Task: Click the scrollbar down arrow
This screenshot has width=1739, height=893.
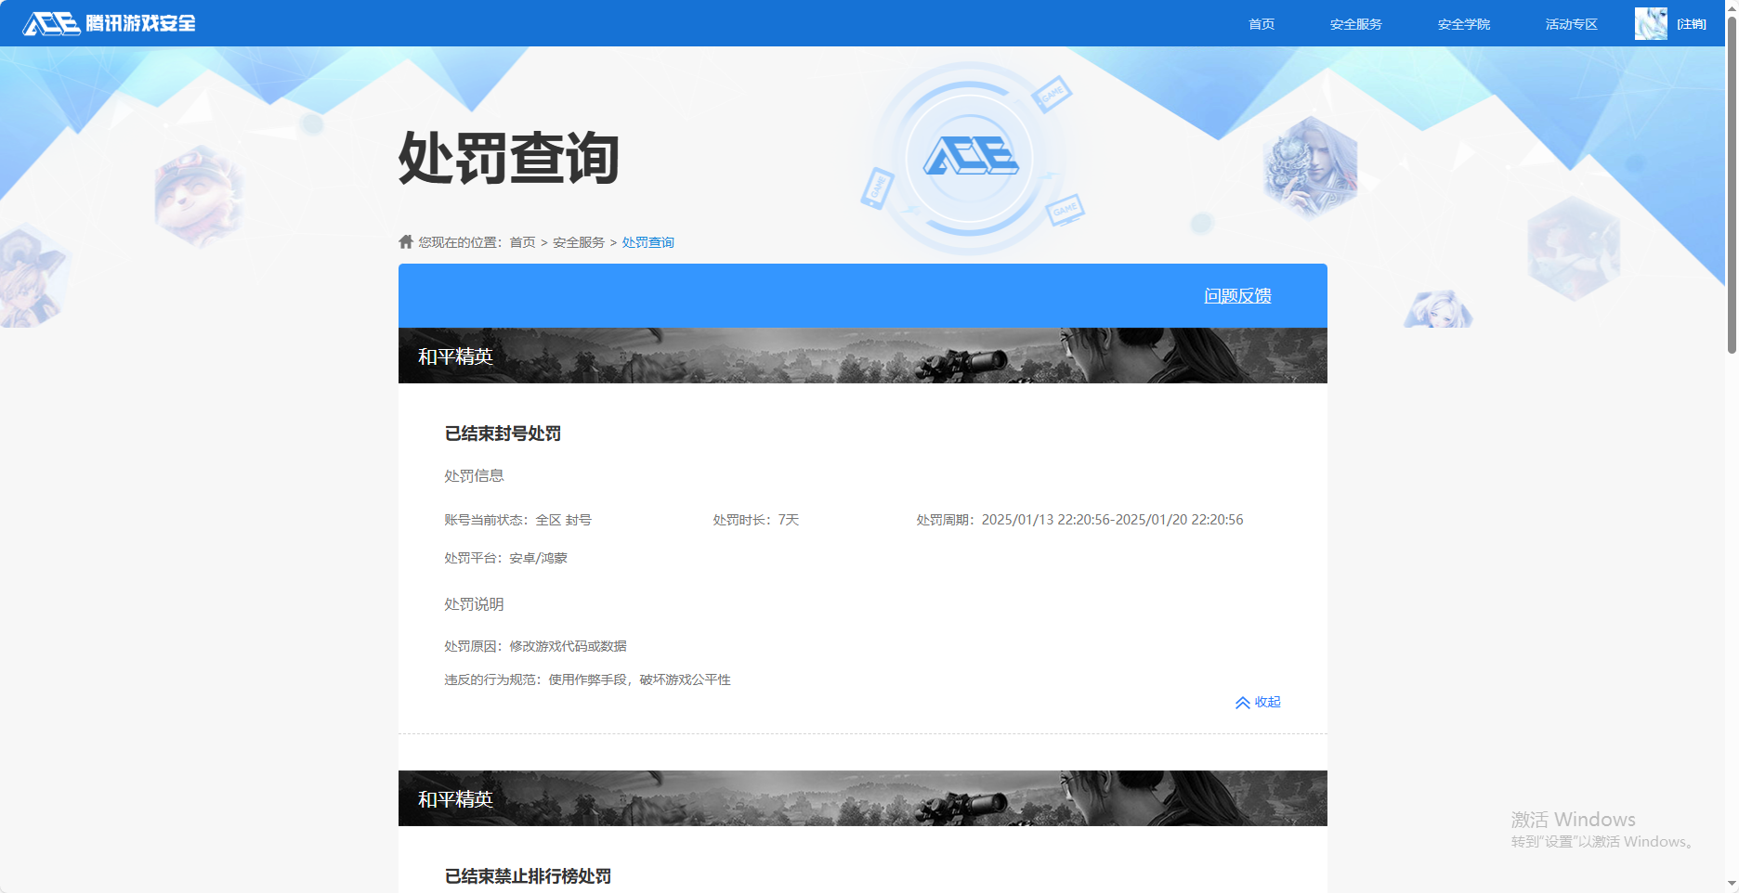Action: 1731,884
